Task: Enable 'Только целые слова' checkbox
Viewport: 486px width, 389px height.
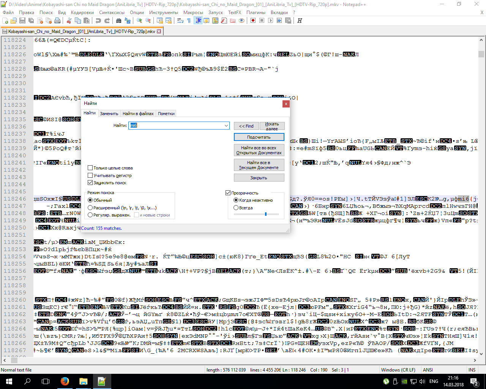Action: (110, 168)
